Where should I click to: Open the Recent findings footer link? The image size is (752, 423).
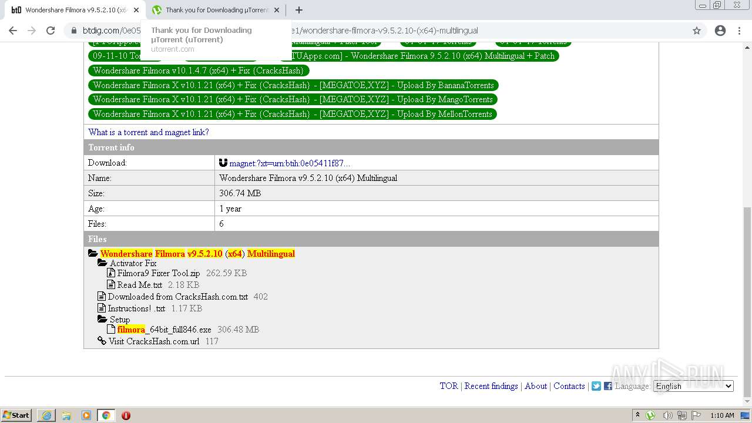tap(491, 386)
